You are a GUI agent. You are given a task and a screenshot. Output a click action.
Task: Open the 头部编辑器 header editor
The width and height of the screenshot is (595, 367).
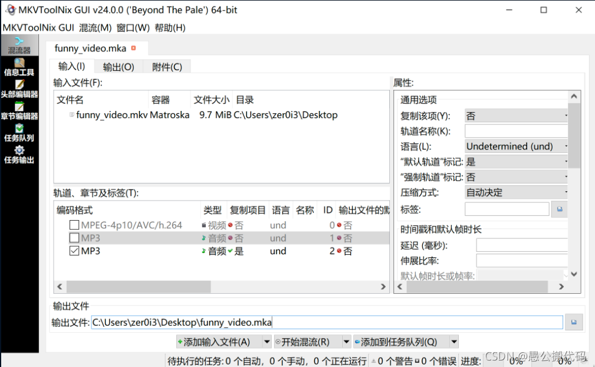(x=19, y=89)
